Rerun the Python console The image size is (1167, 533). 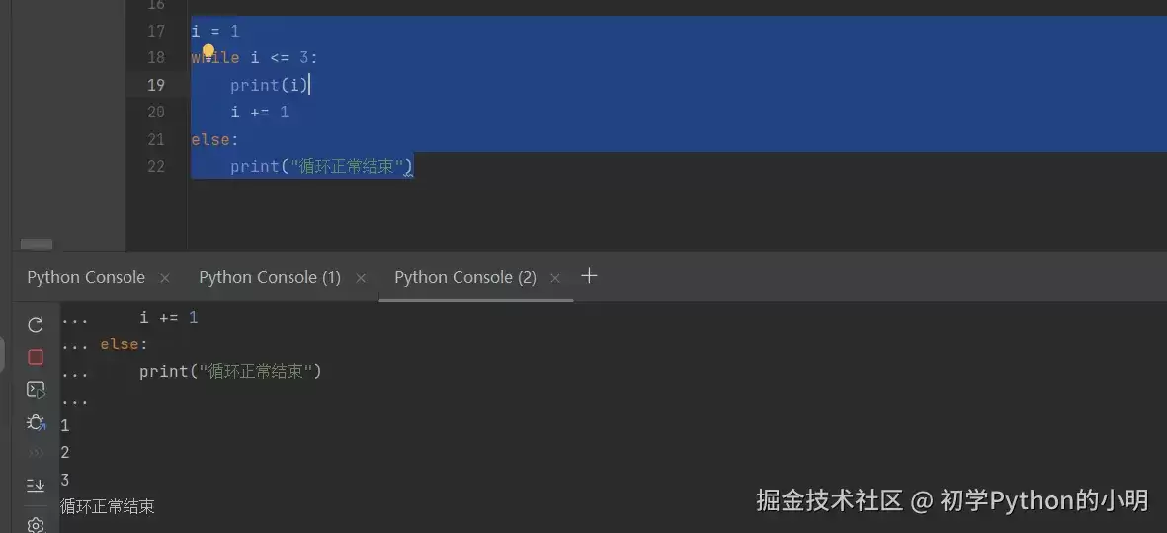(x=35, y=324)
